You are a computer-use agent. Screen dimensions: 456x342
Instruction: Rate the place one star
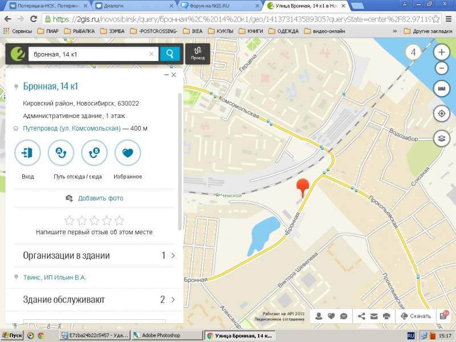[x=69, y=221]
